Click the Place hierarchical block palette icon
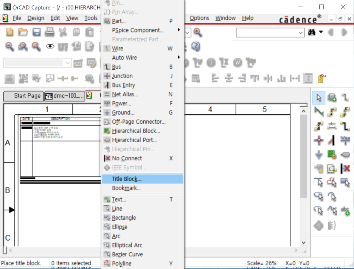 coord(332,155)
